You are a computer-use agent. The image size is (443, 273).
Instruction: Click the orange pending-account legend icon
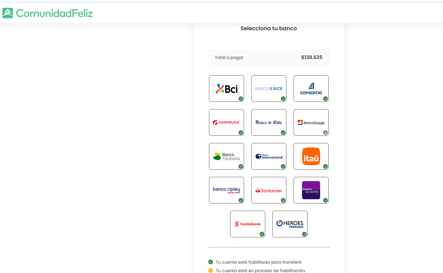(x=210, y=270)
